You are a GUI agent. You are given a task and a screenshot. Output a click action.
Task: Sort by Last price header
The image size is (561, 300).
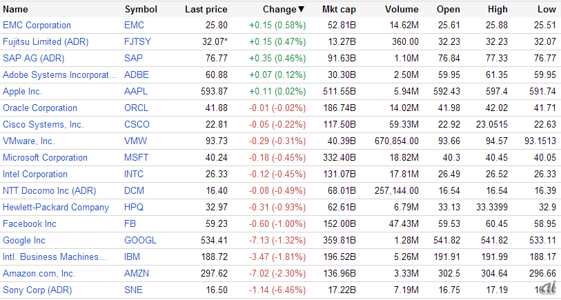tap(206, 10)
